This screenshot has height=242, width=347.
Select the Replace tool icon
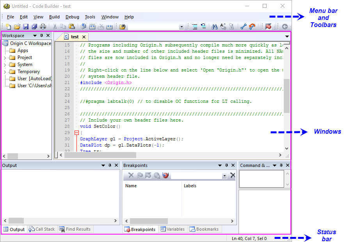[222, 26]
